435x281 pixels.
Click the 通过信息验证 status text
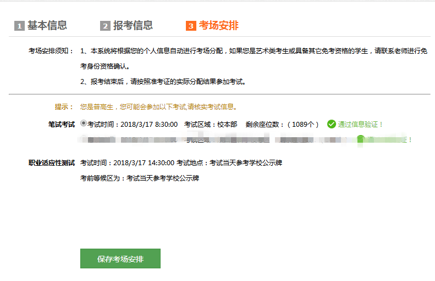tap(361, 125)
